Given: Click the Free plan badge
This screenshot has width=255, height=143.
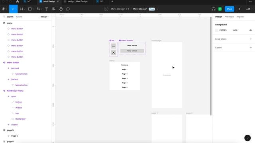Looking at the screenshot, I should pos(151,9).
